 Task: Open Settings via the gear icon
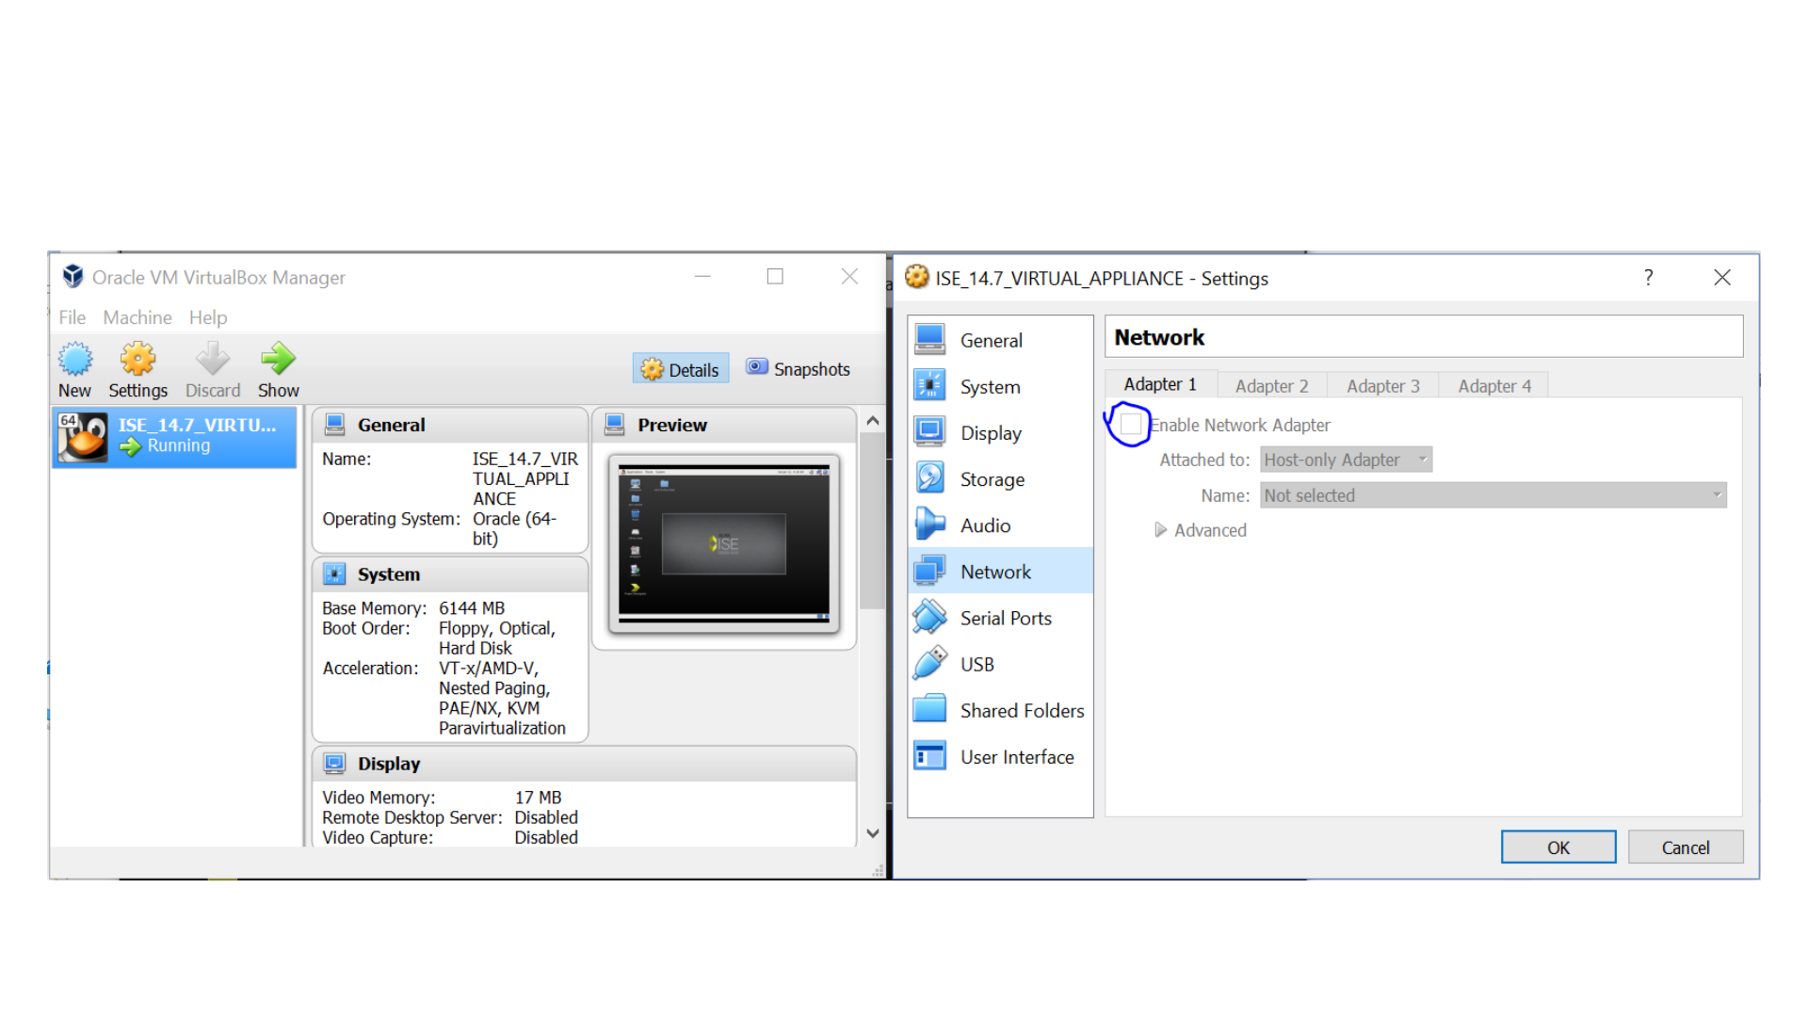(x=137, y=360)
